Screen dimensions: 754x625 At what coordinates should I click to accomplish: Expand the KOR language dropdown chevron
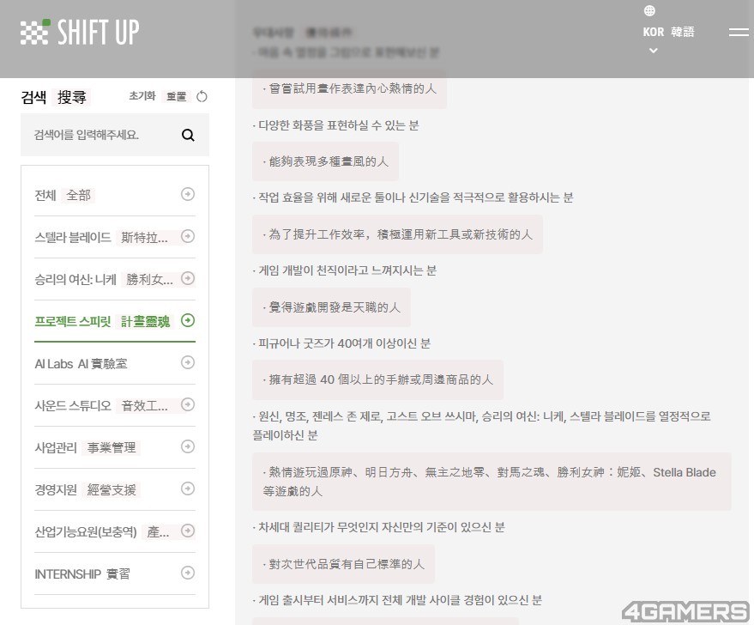click(x=653, y=50)
